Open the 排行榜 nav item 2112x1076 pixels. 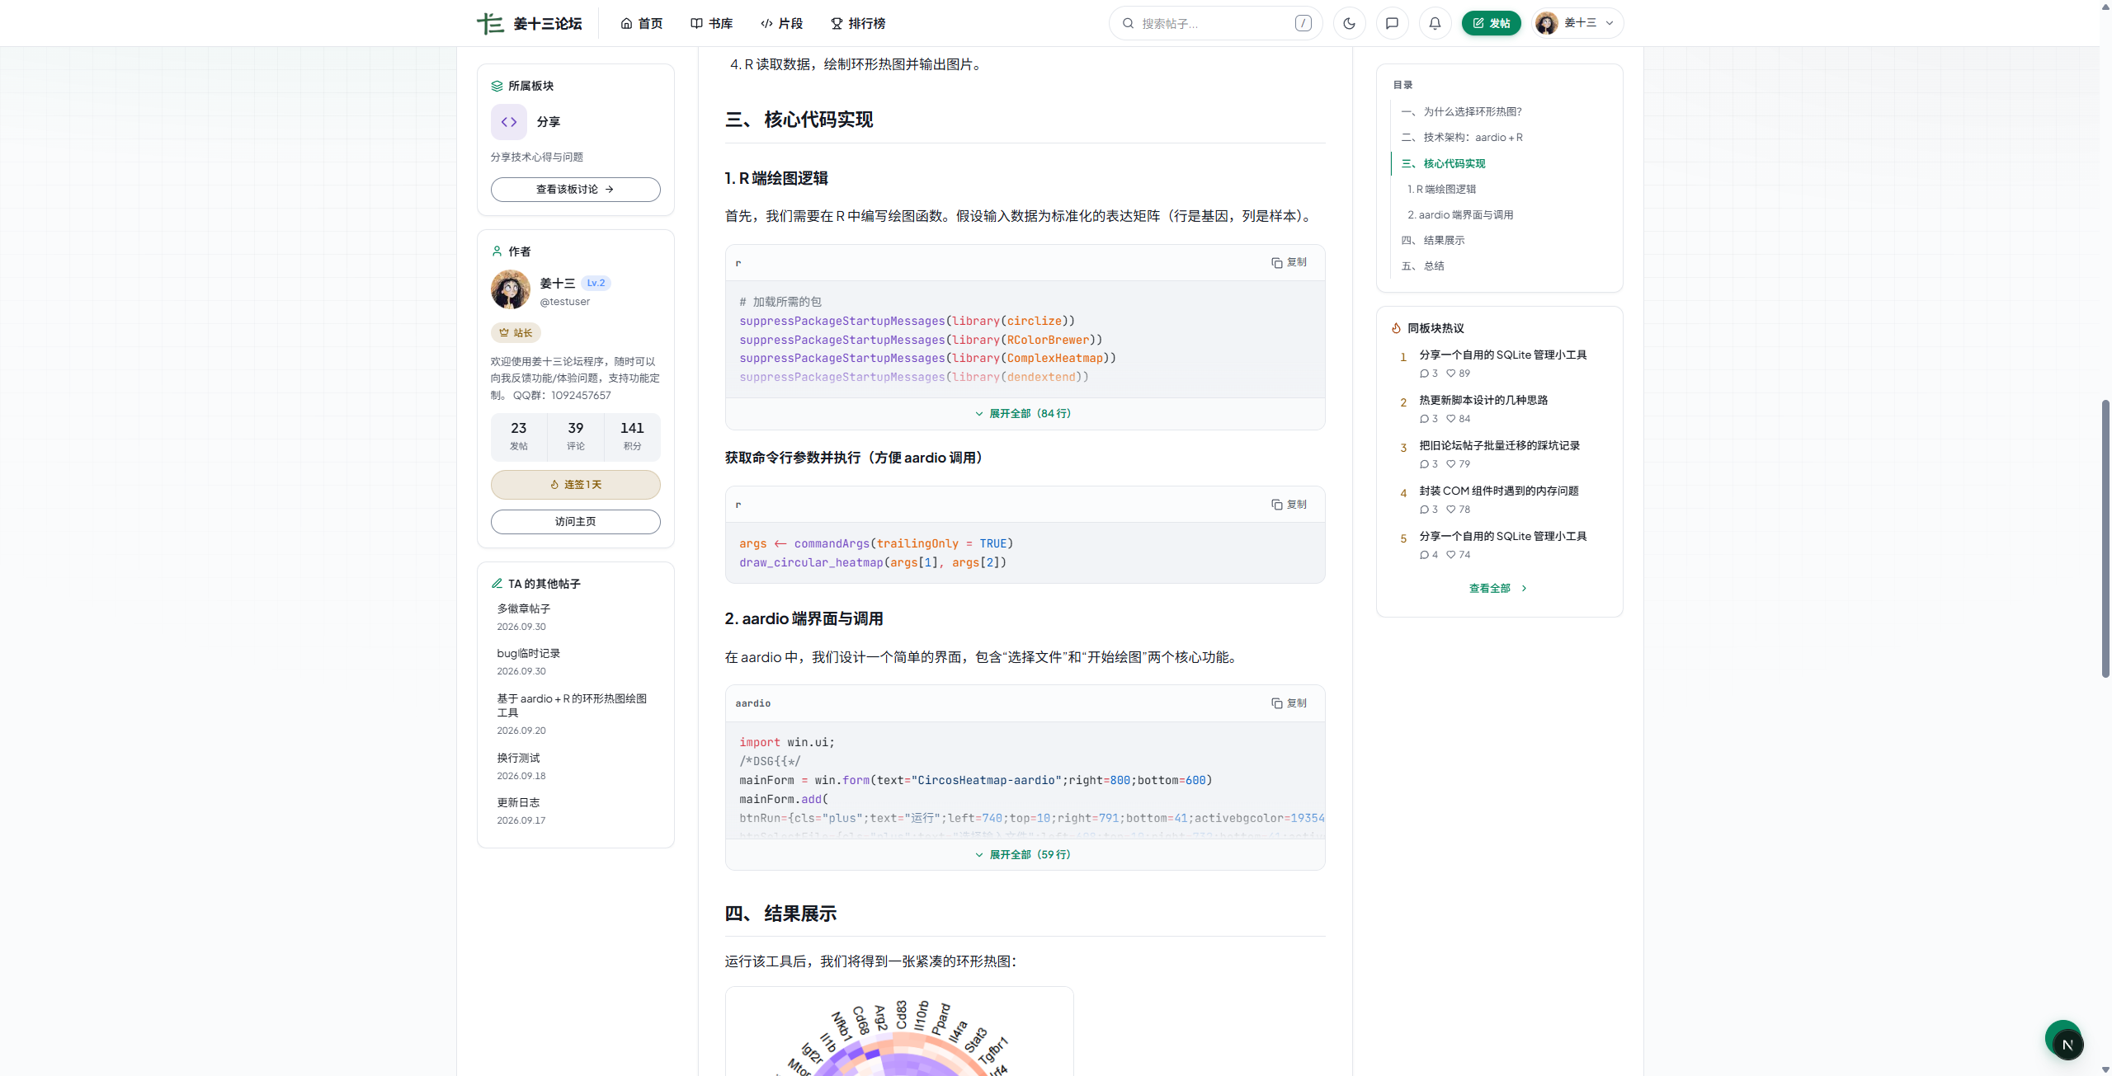pos(858,23)
